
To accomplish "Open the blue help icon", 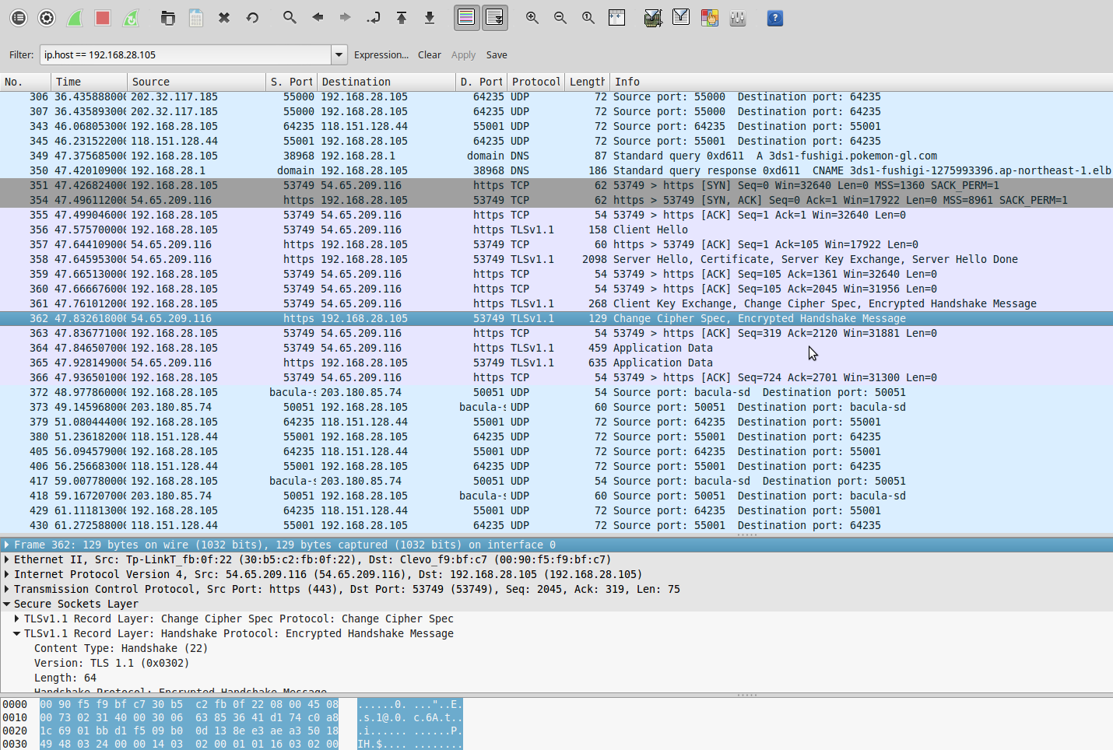I will (775, 18).
